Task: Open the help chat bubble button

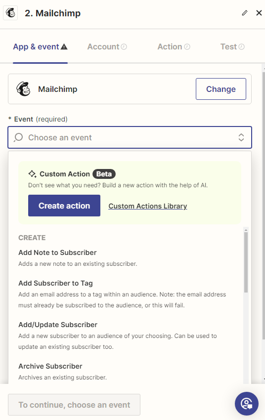Action: coord(247,404)
